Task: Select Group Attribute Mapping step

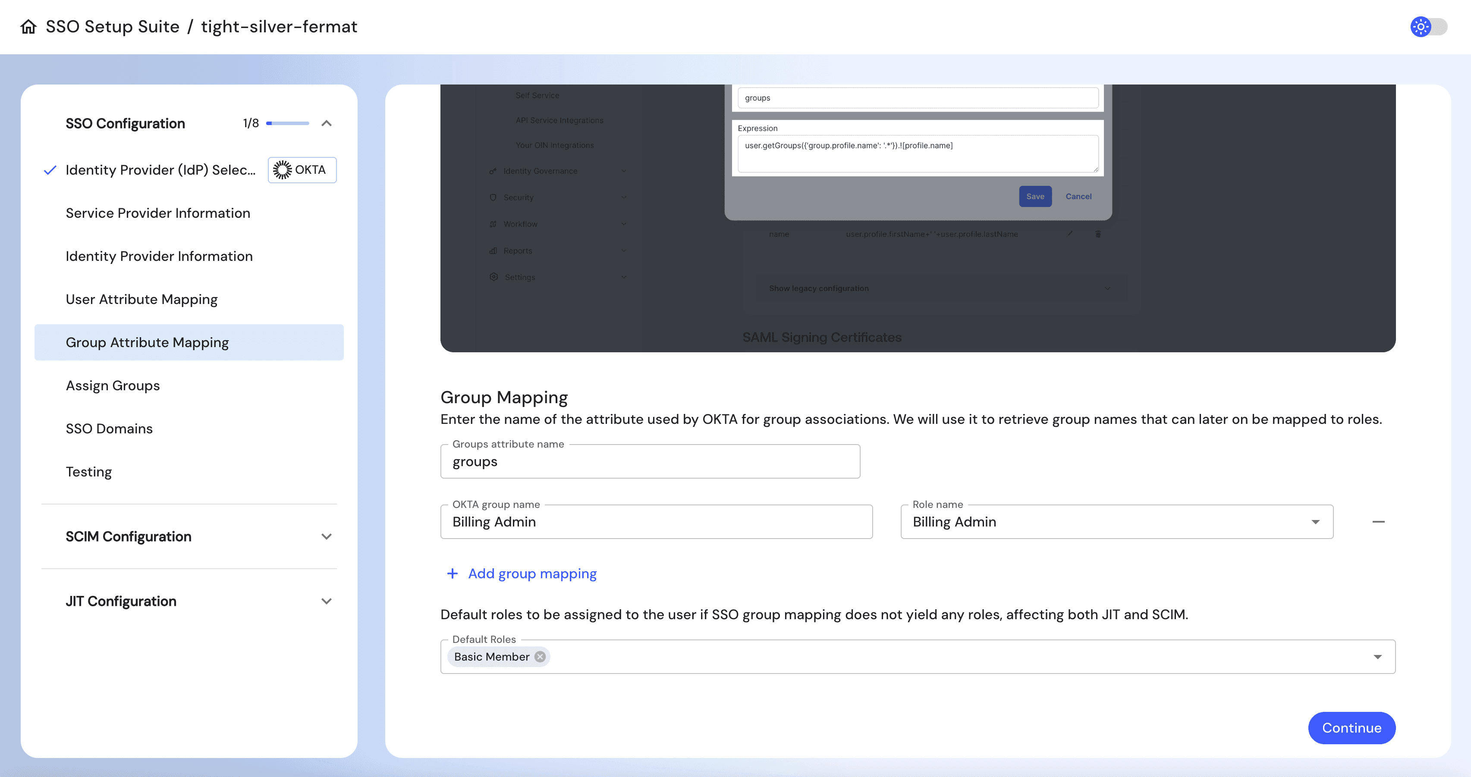Action: coord(189,342)
